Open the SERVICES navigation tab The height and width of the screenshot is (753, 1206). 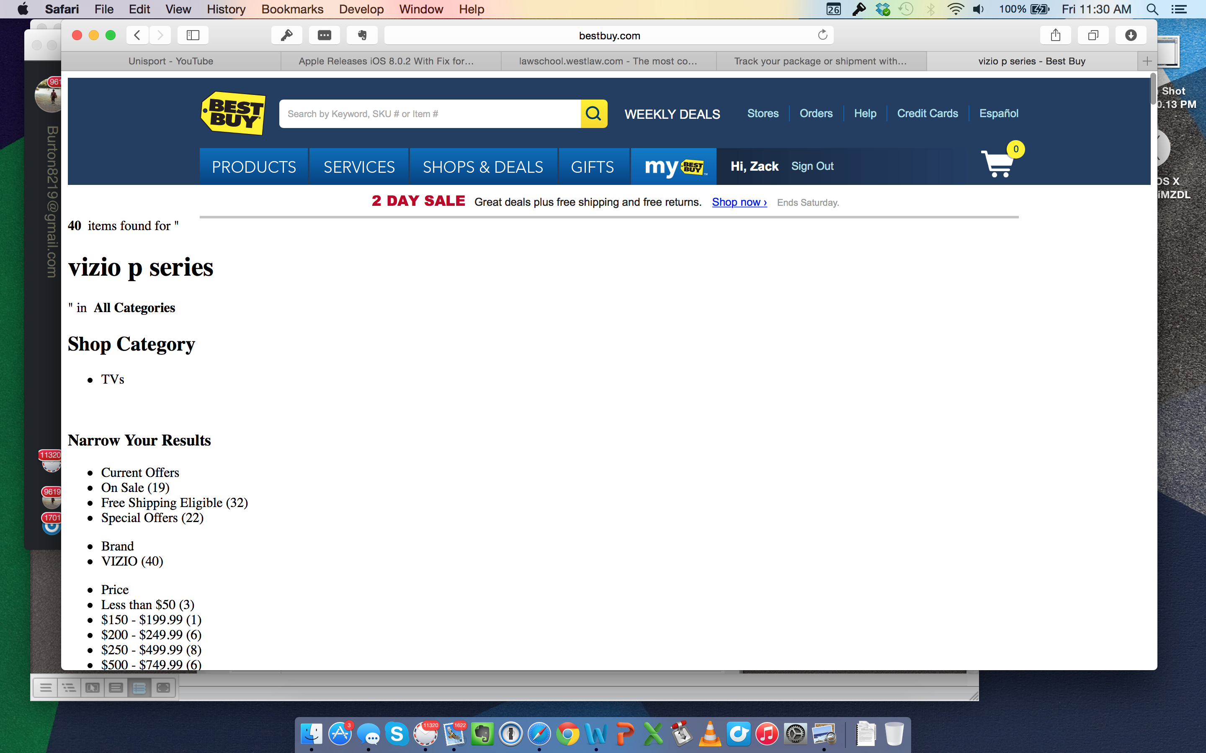tap(359, 166)
